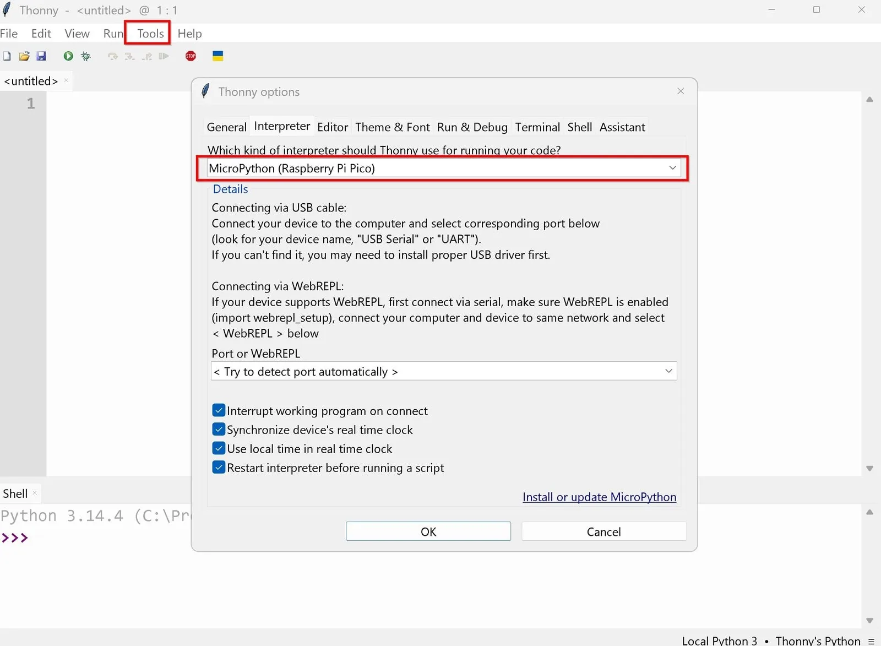Switch to the Assistant options tab
The height and width of the screenshot is (646, 881).
click(x=622, y=127)
